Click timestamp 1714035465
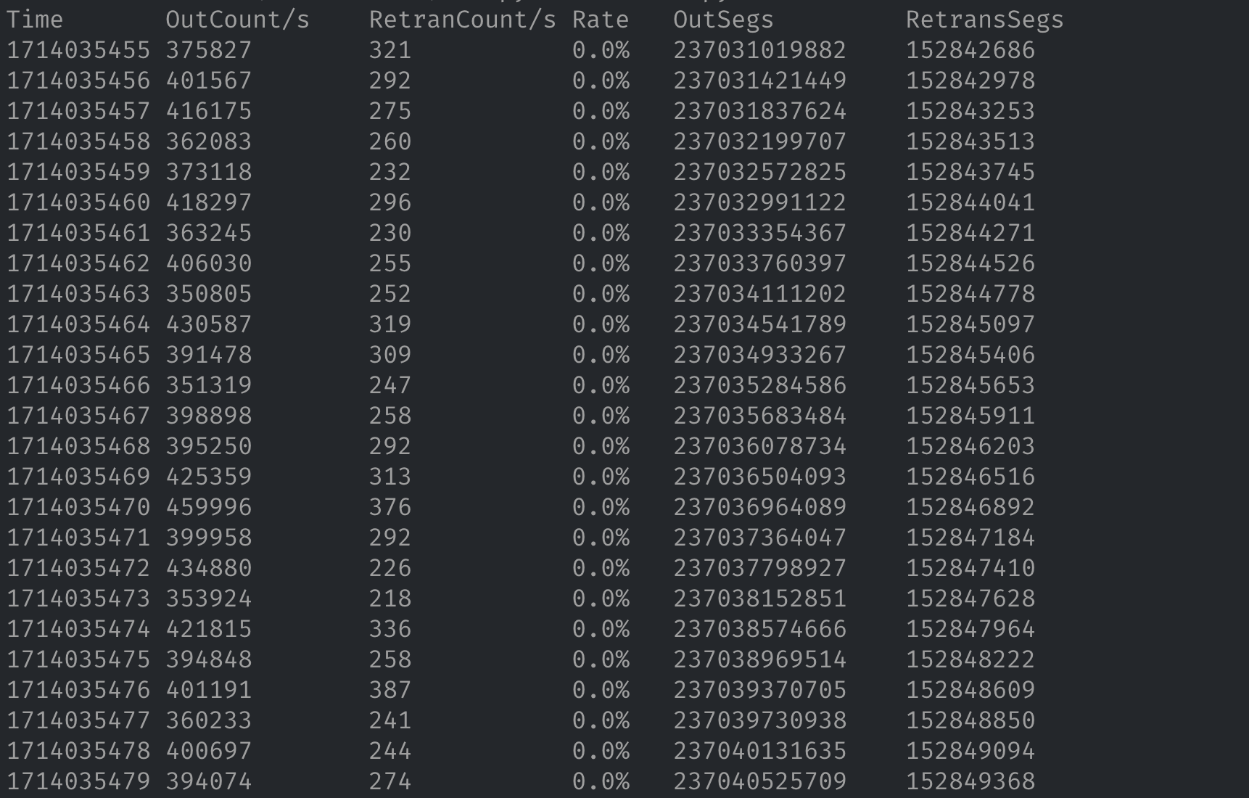Image resolution: width=1249 pixels, height=798 pixels. (78, 355)
